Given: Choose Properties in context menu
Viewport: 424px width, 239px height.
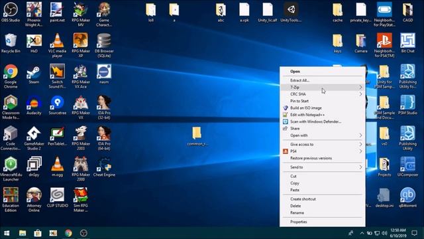Looking at the screenshot, I should point(323,222).
